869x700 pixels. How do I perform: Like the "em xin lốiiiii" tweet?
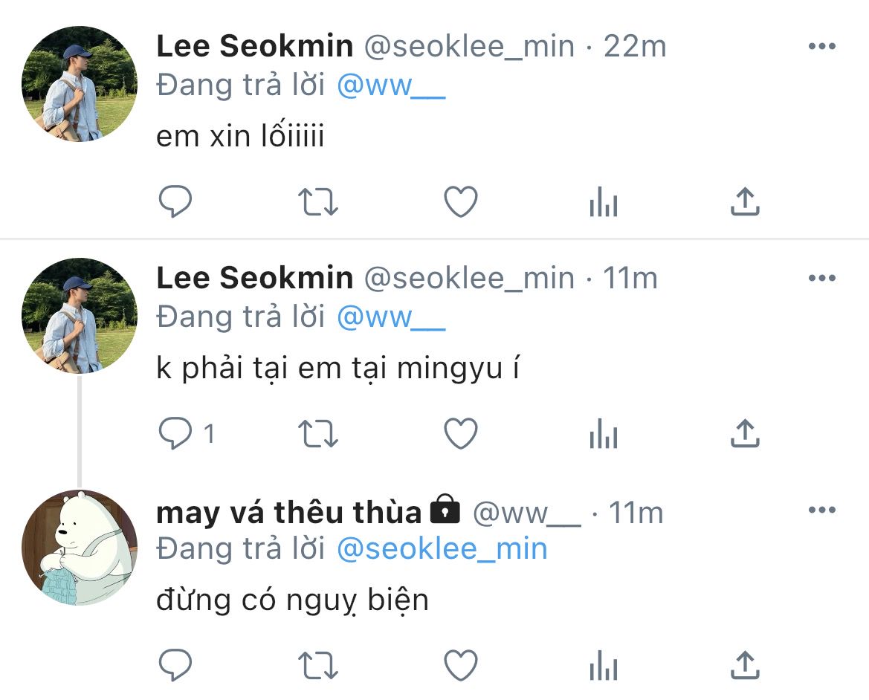tap(460, 201)
